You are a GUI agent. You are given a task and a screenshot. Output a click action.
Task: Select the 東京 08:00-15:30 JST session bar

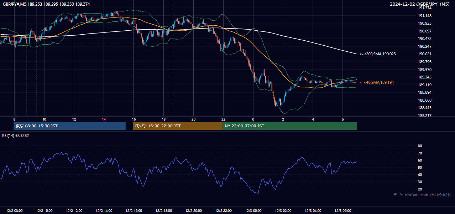[x=70, y=126]
